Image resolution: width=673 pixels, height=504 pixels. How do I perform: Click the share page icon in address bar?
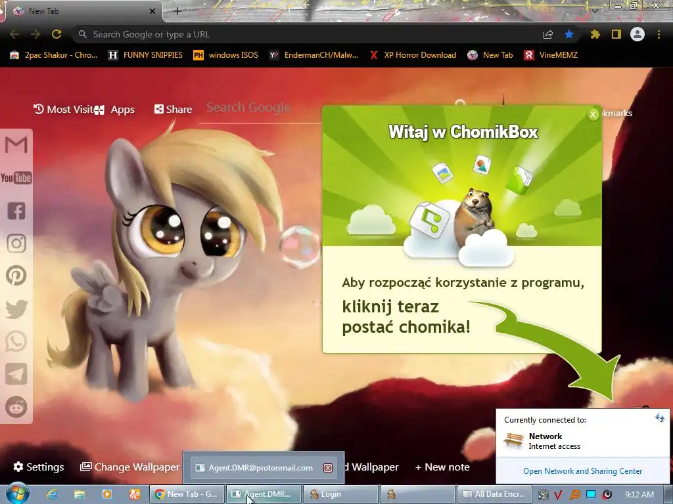point(548,35)
